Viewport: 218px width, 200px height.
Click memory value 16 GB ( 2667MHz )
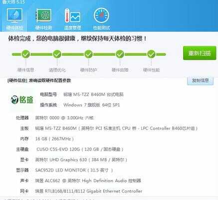tap(54, 139)
